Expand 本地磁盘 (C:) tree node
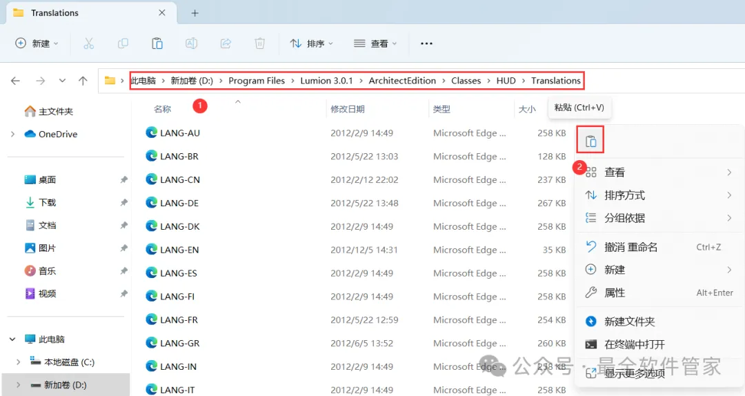The height and width of the screenshot is (396, 745). [x=19, y=362]
